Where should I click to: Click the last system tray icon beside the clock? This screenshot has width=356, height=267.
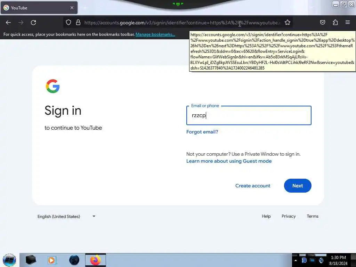[x=321, y=260]
